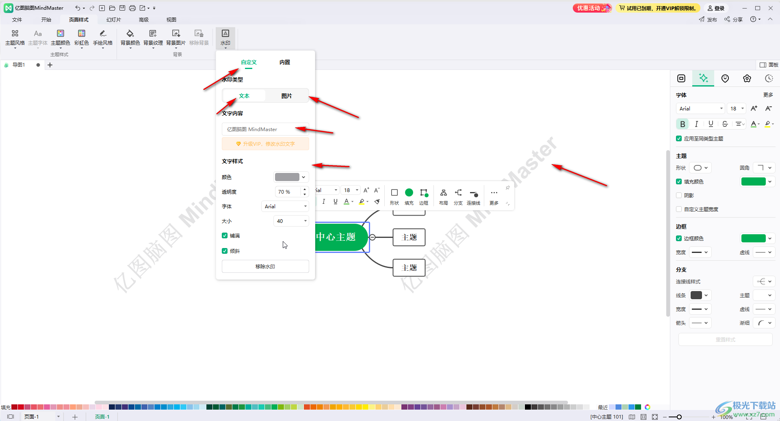Toggle the 填充颜色 fill color checkbox

coord(679,181)
